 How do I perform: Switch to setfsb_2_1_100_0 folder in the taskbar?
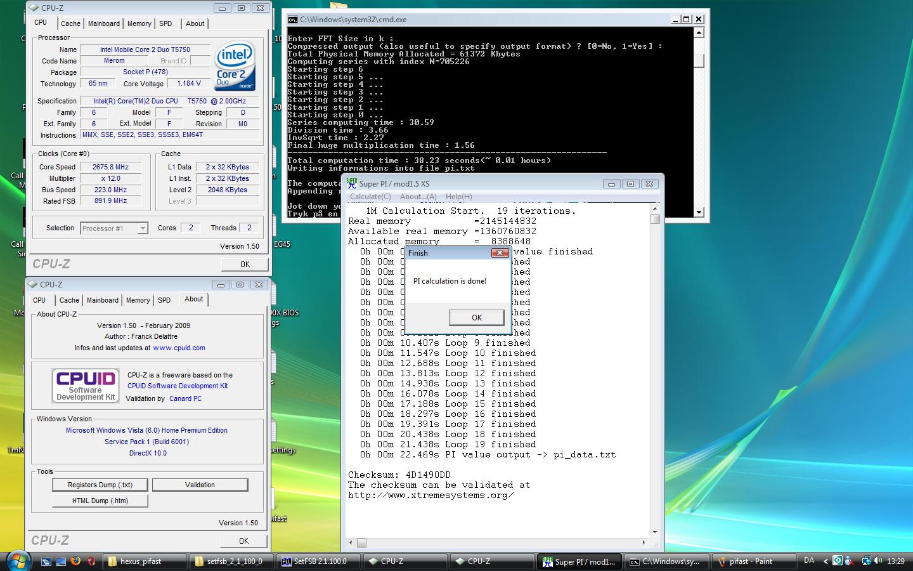[x=231, y=561]
